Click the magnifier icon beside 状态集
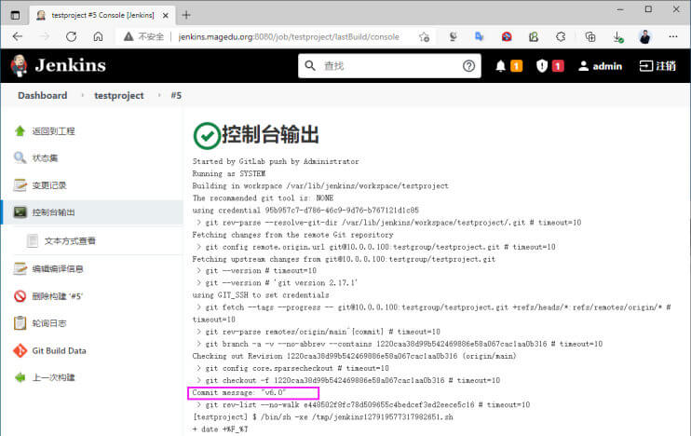 tap(20, 157)
